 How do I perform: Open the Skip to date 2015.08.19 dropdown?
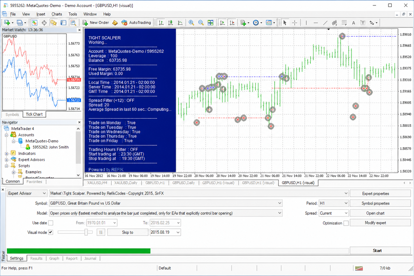165,232
